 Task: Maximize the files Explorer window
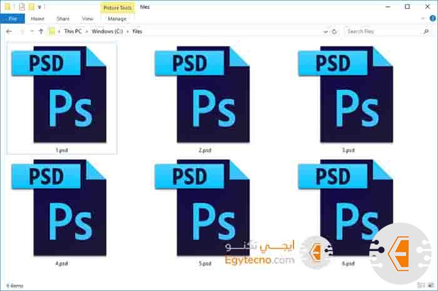click(407, 7)
